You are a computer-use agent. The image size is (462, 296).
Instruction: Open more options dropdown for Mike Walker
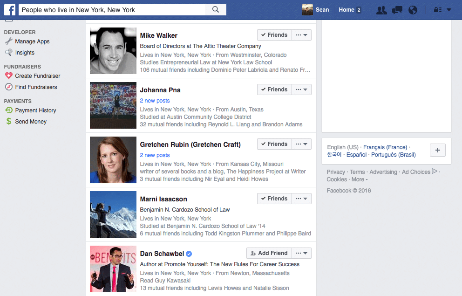click(x=301, y=35)
